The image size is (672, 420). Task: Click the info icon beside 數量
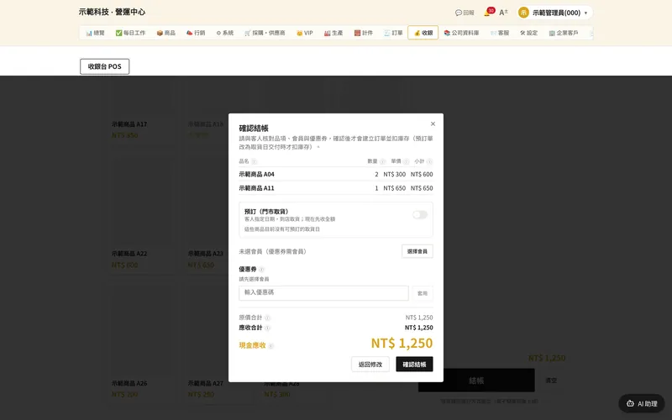pos(382,161)
